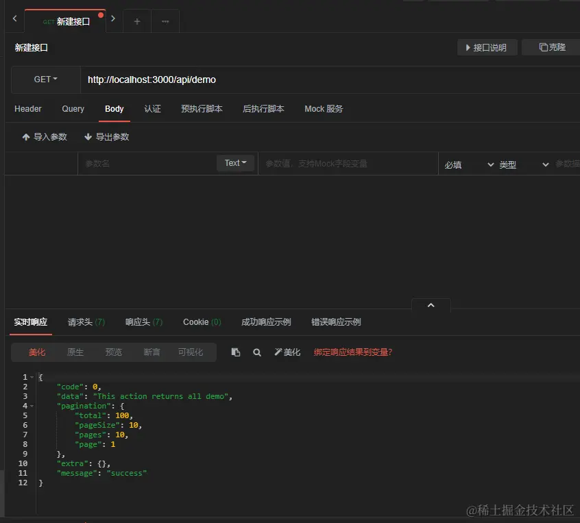
Task: Open the 请求头 (7) tab
Action: click(86, 322)
